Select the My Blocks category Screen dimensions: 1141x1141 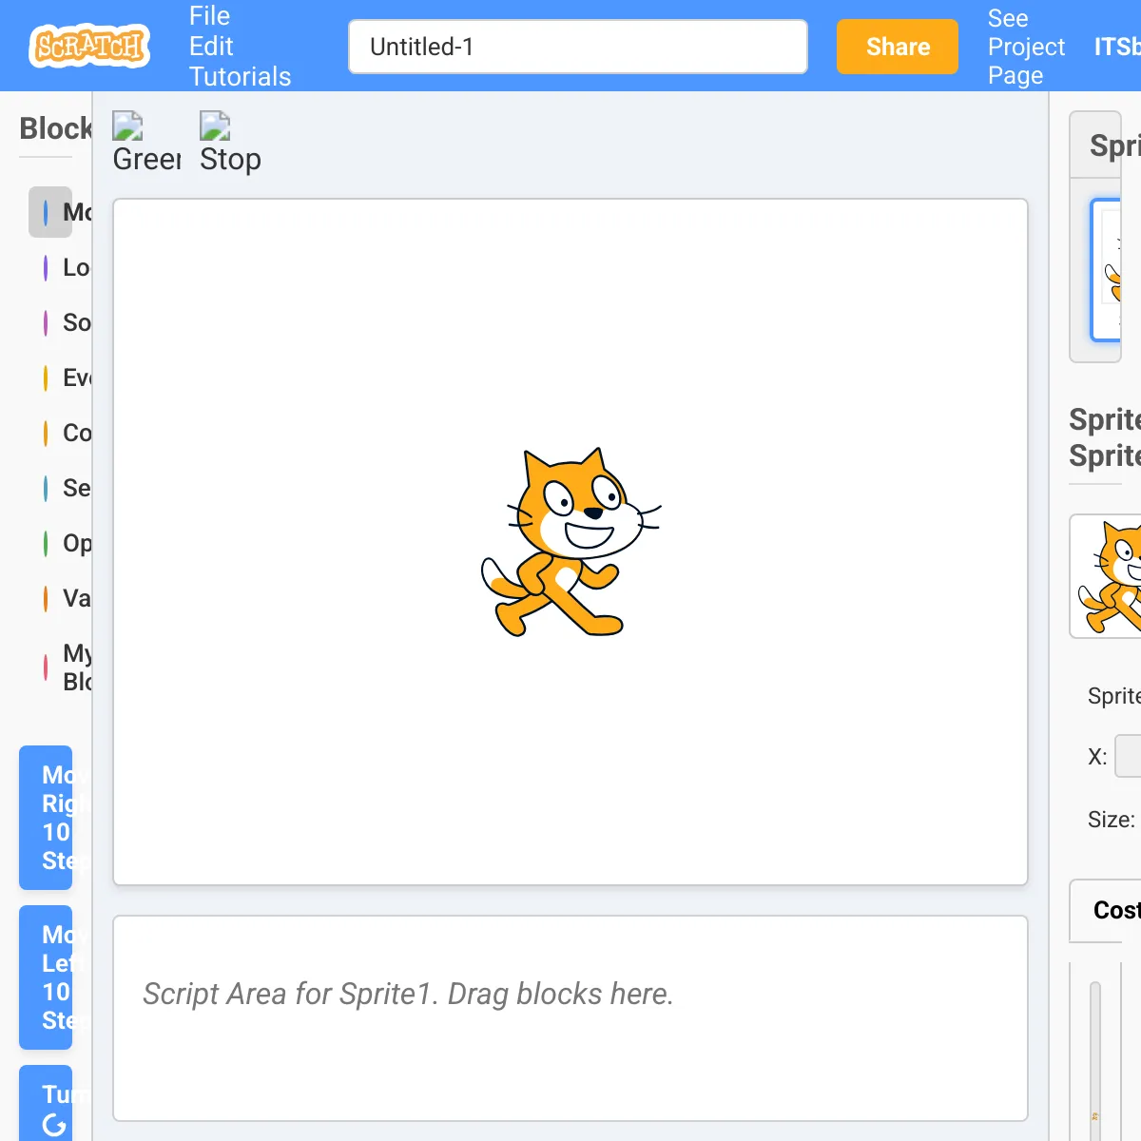coord(60,667)
